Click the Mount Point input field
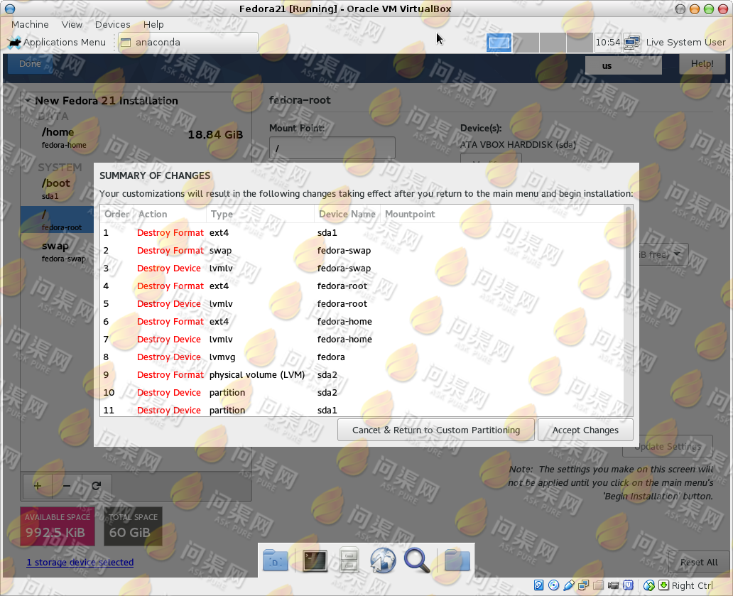 332,148
